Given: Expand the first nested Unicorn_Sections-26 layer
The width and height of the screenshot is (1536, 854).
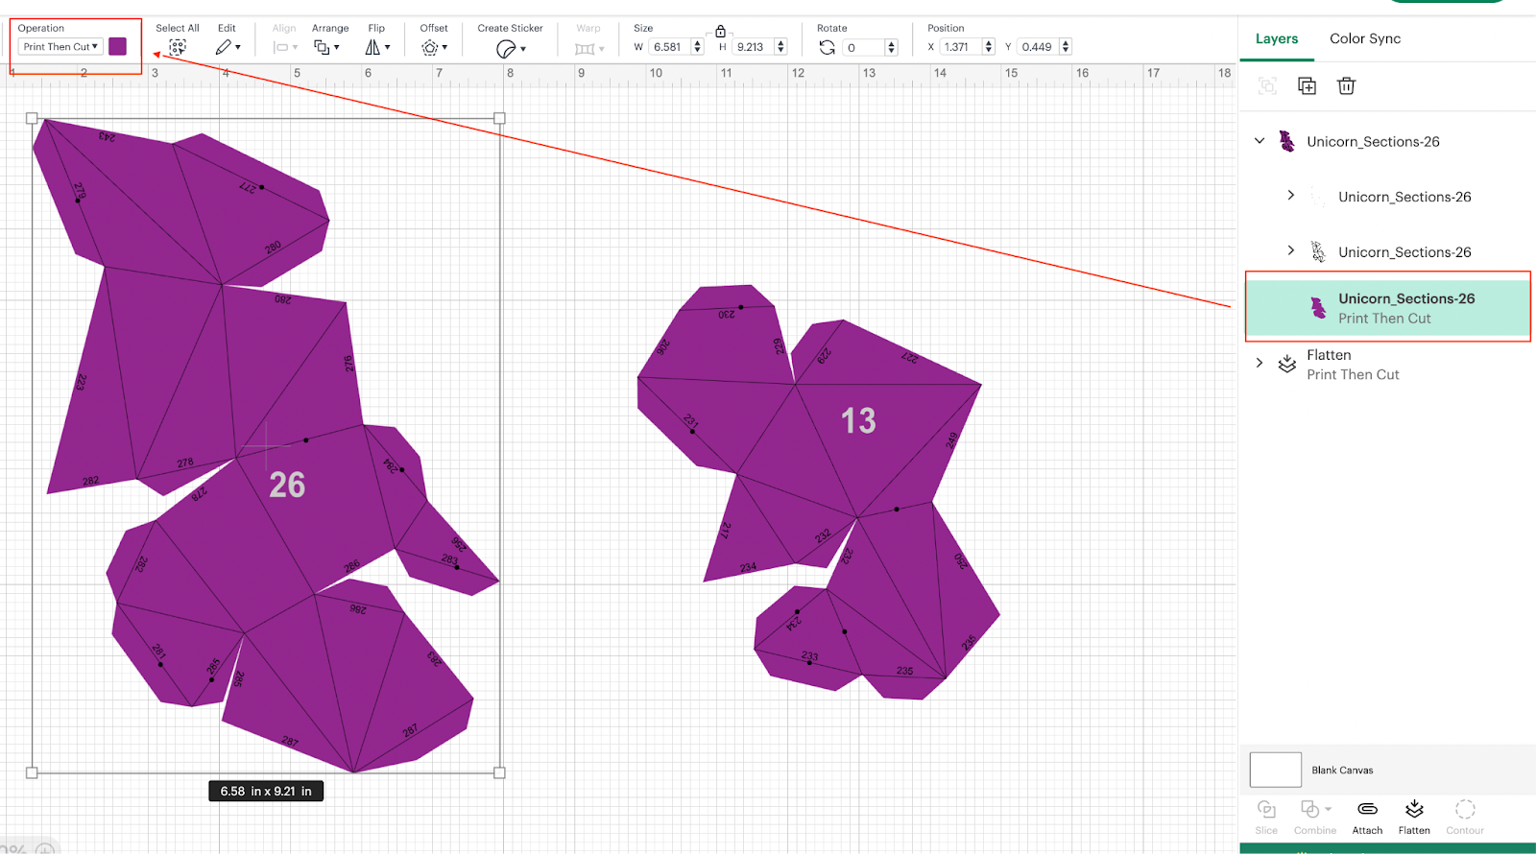Looking at the screenshot, I should (1291, 195).
